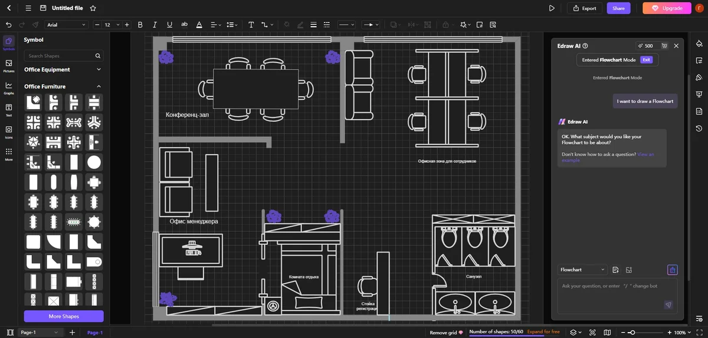Open the Pictures panel in the left sidebar

pyautogui.click(x=9, y=65)
